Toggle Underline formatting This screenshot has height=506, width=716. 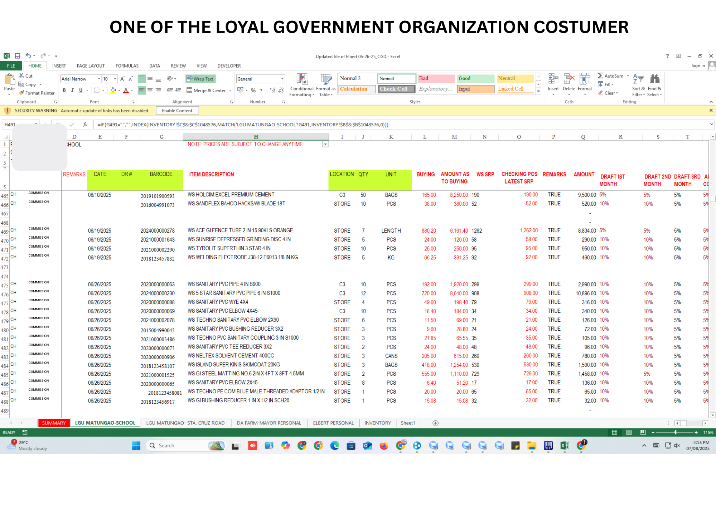[x=81, y=91]
